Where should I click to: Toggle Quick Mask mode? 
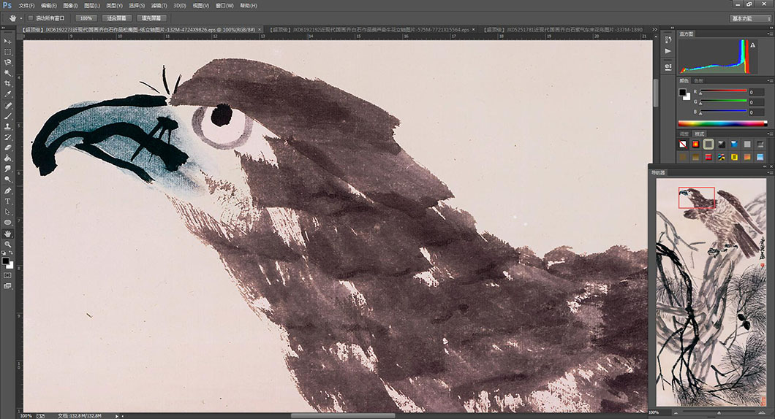[x=7, y=275]
